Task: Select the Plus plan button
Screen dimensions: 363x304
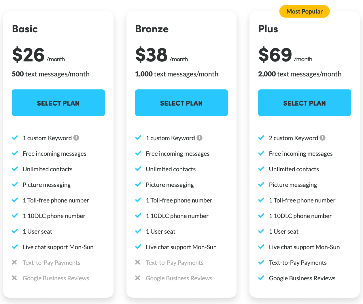Action: tap(305, 103)
